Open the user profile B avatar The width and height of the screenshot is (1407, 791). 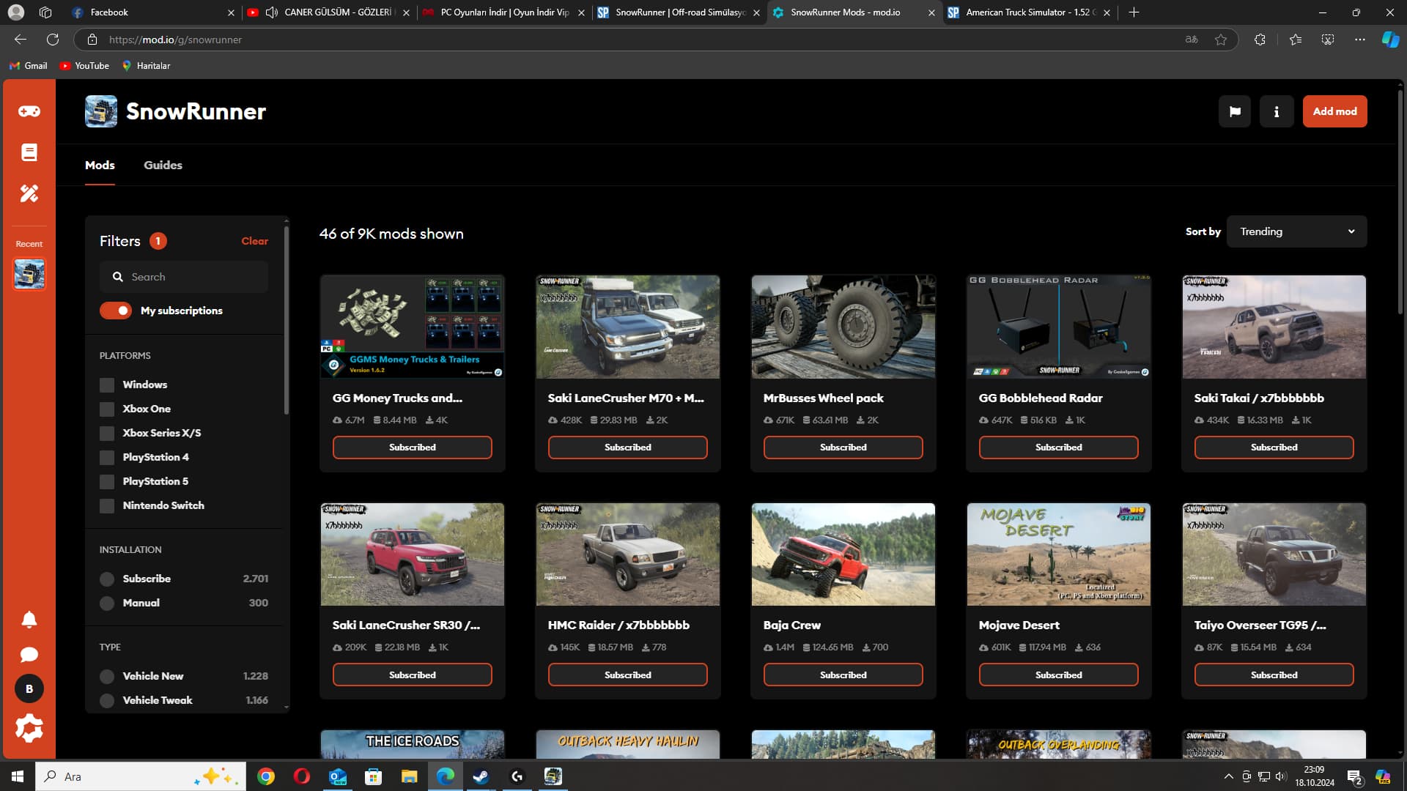(x=29, y=688)
